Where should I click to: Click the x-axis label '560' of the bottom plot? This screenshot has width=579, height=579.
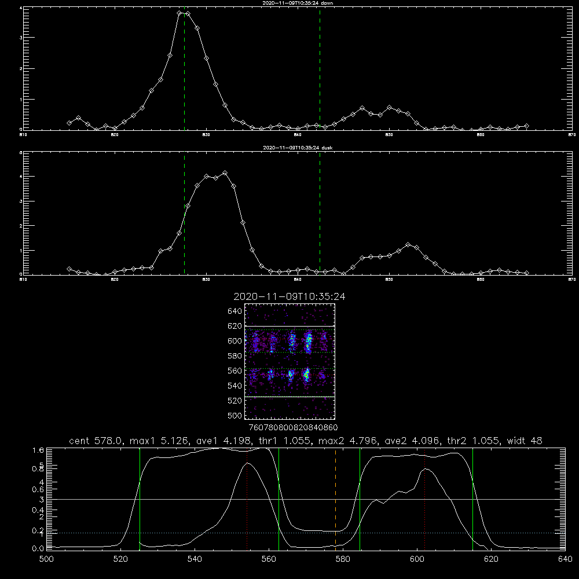point(269,559)
